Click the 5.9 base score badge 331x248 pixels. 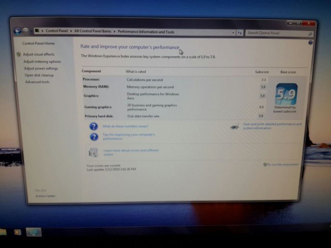click(287, 94)
